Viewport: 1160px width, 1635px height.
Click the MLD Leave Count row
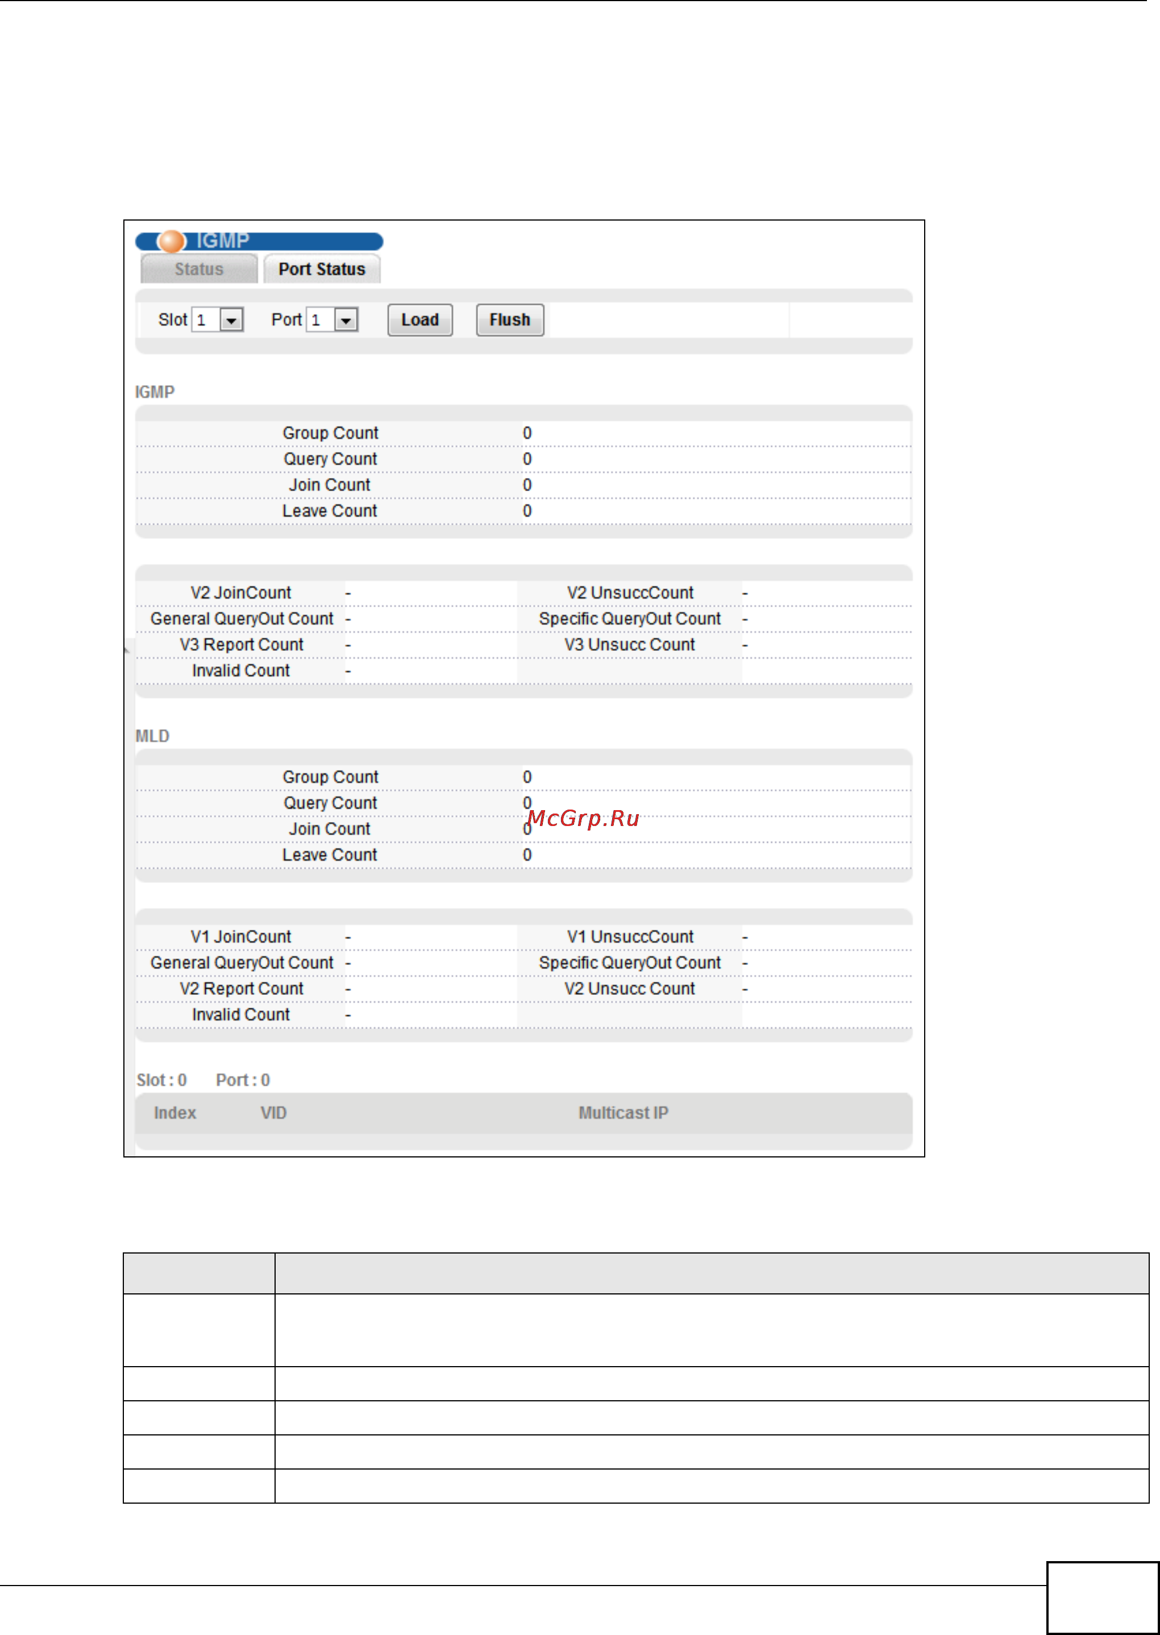click(329, 855)
